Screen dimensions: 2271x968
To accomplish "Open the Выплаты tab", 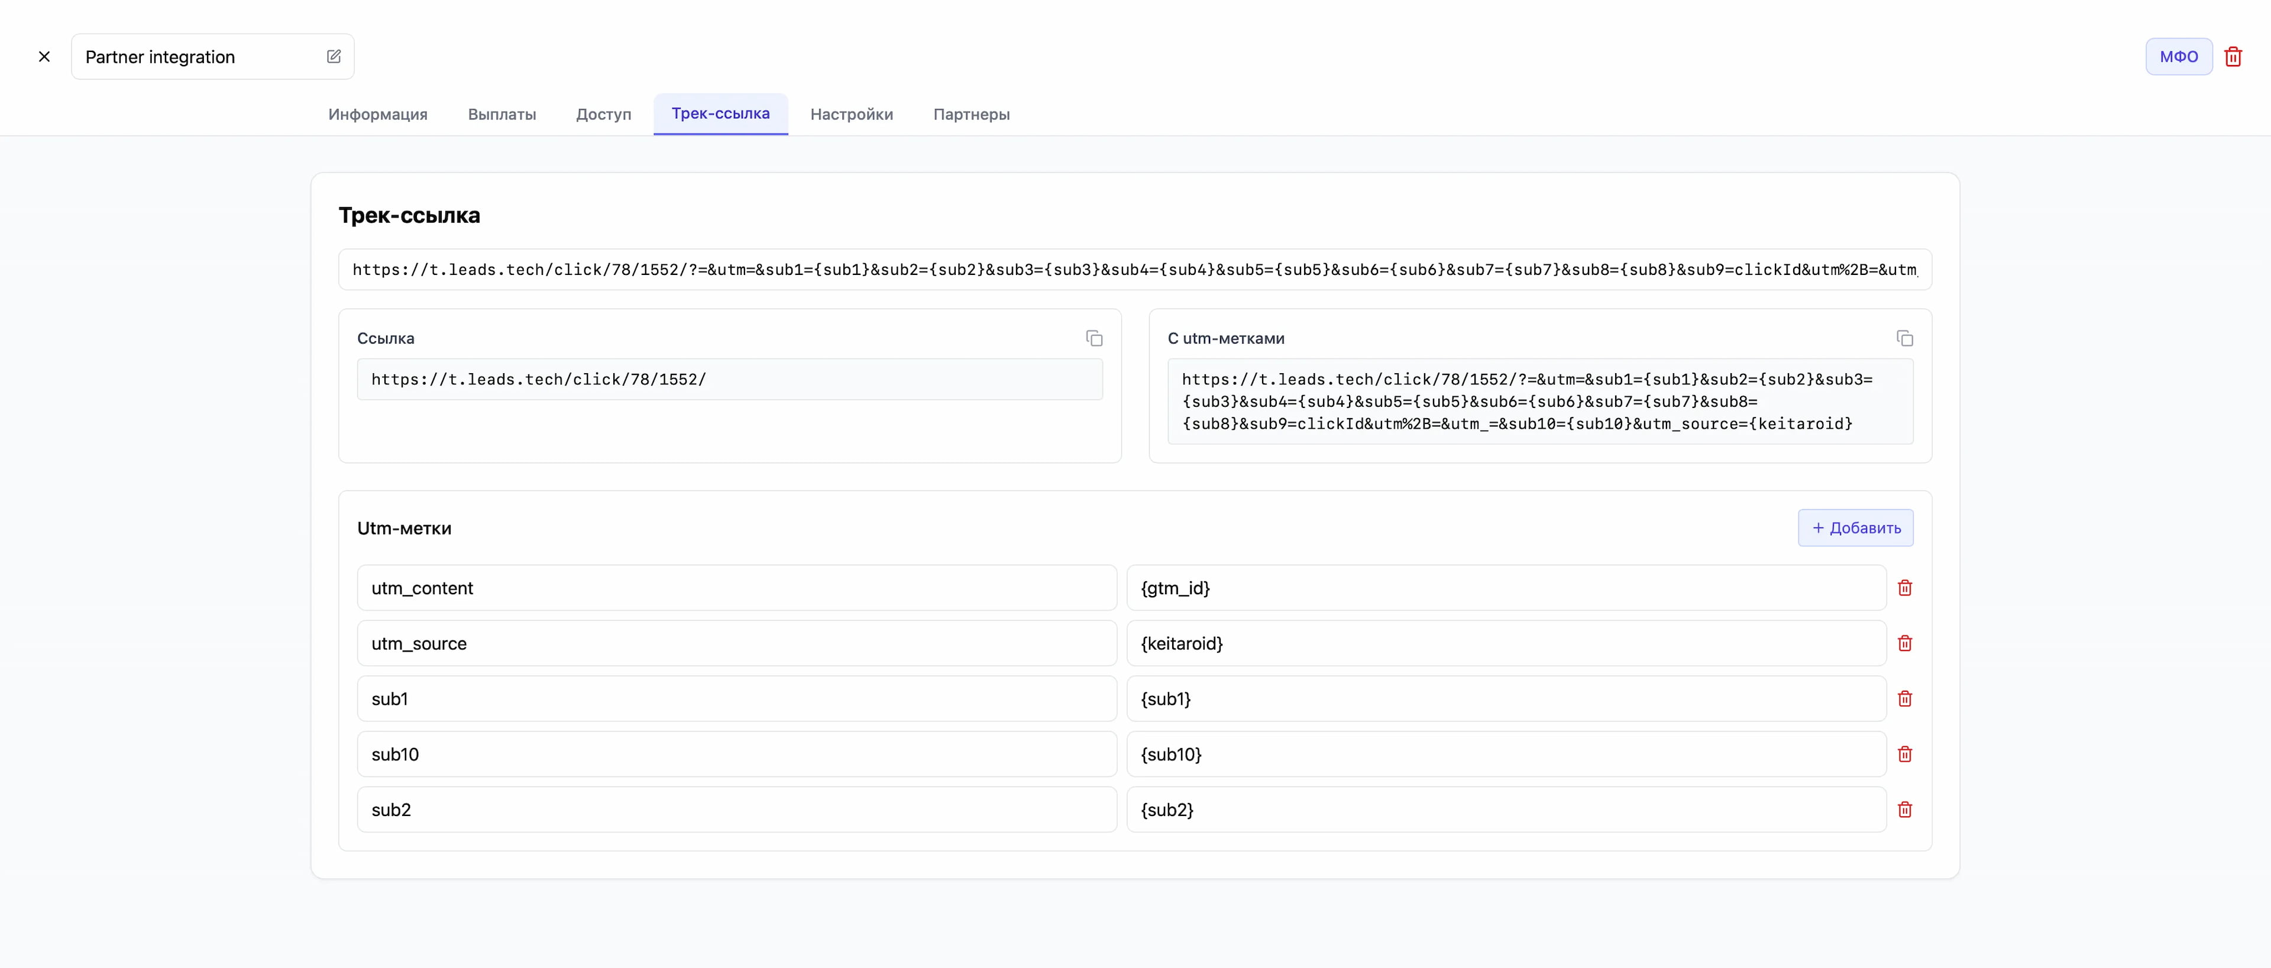I will [502, 115].
